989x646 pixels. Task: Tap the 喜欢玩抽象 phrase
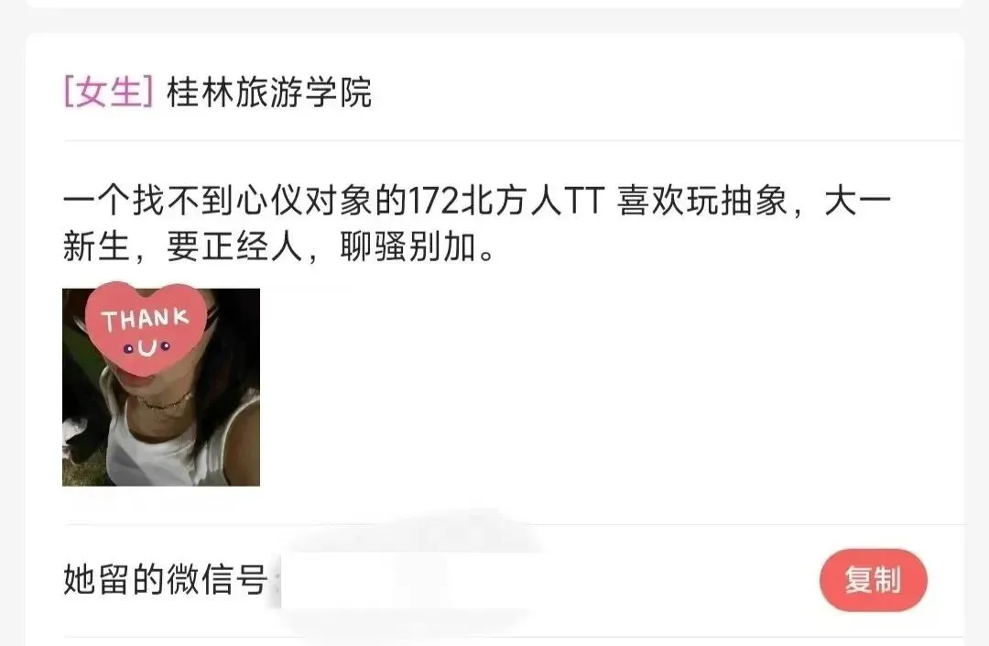[x=702, y=202]
